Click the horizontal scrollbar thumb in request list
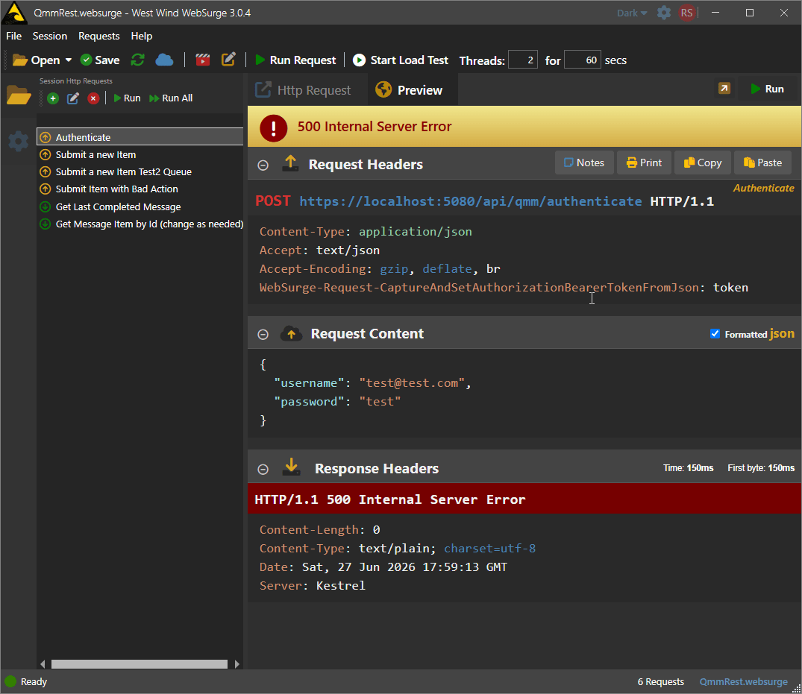 point(139,664)
